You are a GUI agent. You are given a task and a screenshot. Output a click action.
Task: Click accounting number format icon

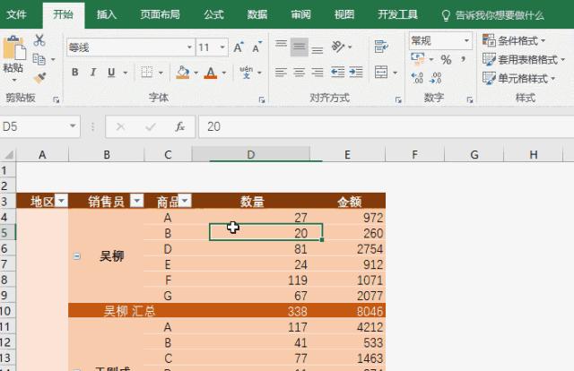418,58
